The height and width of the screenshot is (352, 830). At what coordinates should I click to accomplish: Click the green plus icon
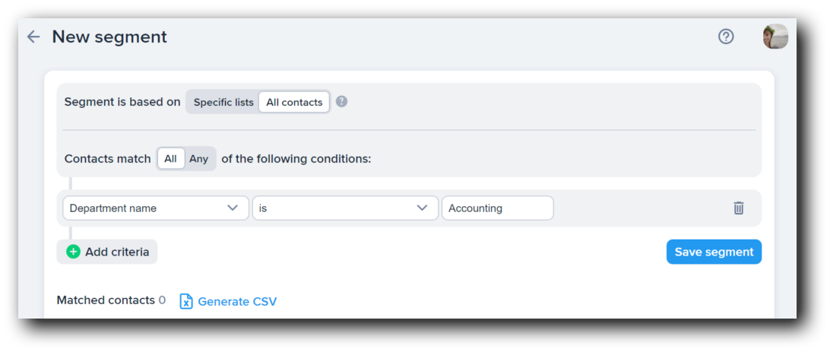pos(73,252)
